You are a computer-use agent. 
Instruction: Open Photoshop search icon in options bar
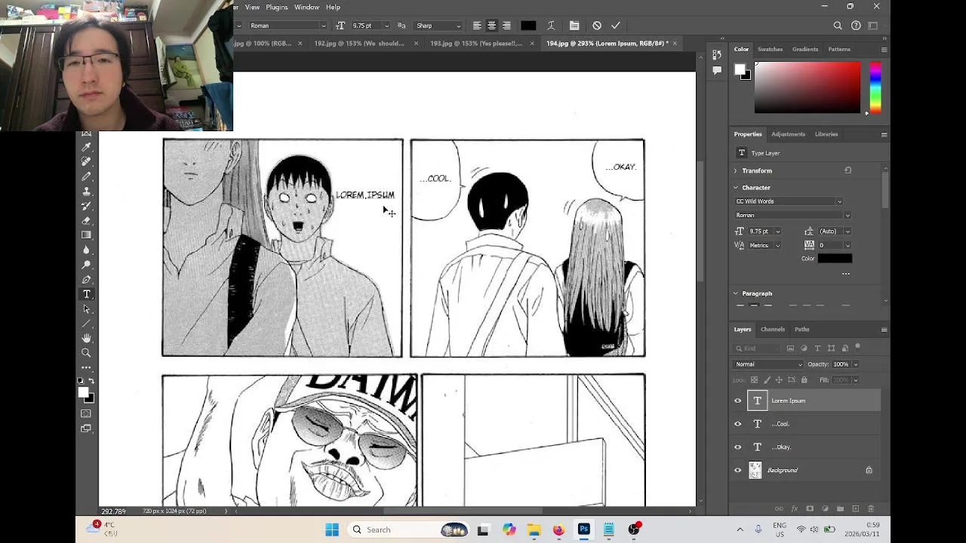(838, 26)
